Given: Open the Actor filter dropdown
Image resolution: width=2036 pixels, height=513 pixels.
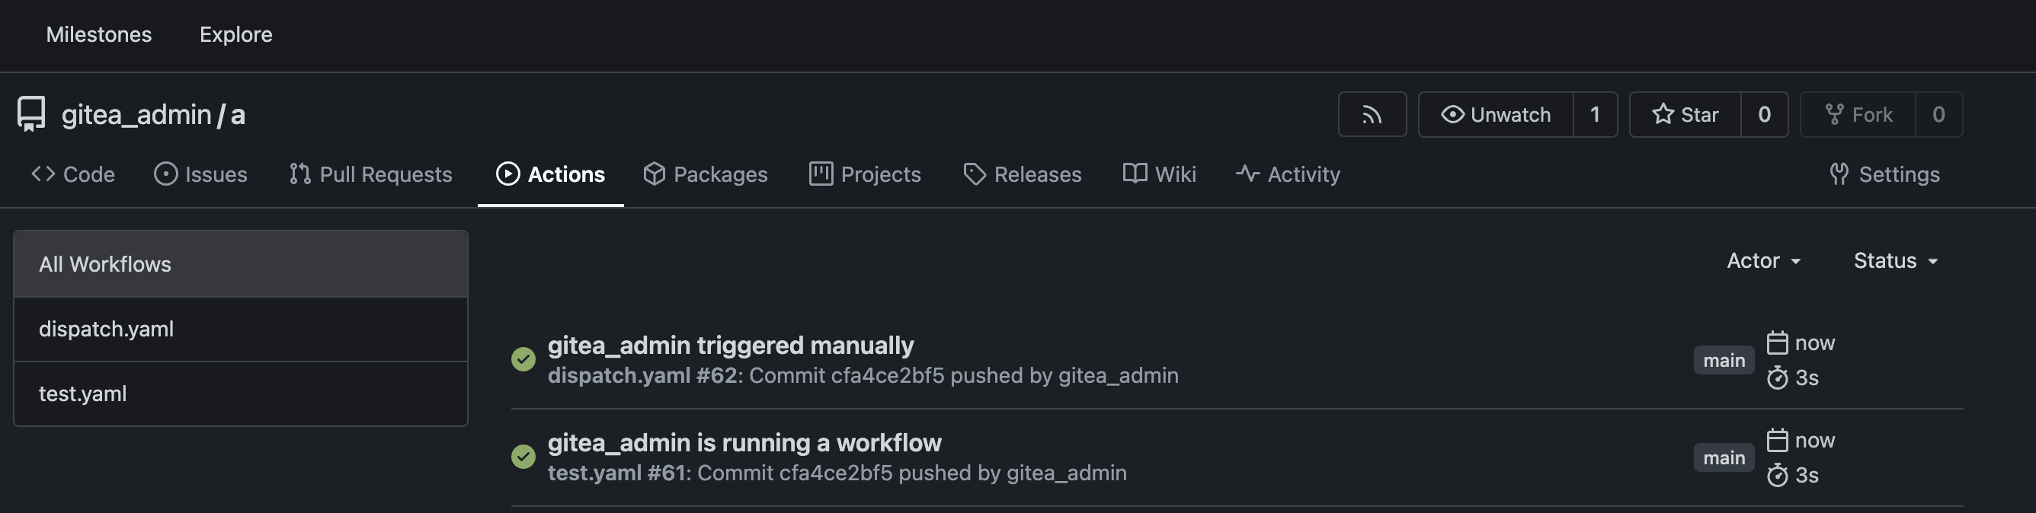Looking at the screenshot, I should click(x=1763, y=261).
